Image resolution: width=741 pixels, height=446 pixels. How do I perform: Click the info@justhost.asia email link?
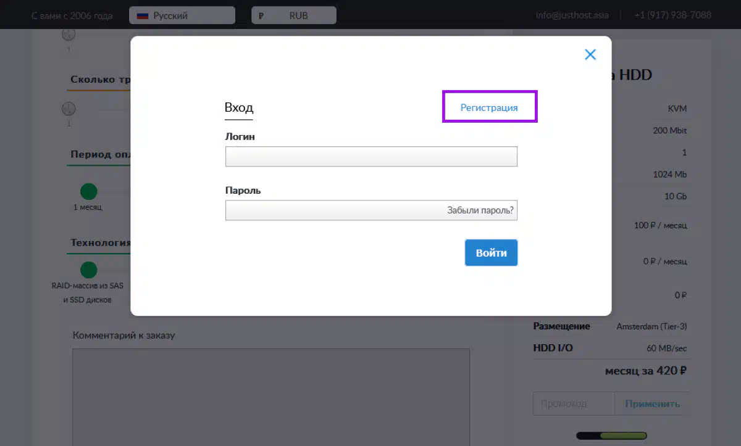point(572,15)
